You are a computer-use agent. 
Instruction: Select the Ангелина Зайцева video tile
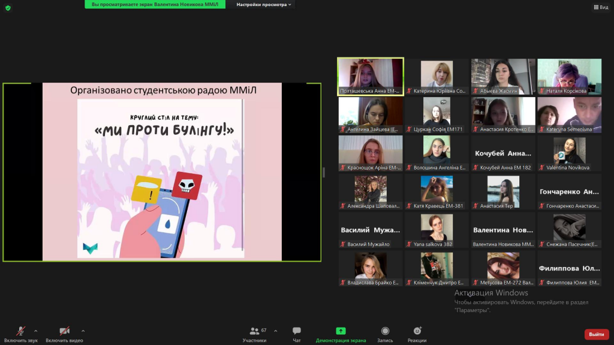pyautogui.click(x=371, y=115)
